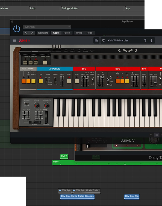Toggle the UNISON off/on switch
The height and width of the screenshot is (206, 162).
pos(26,104)
